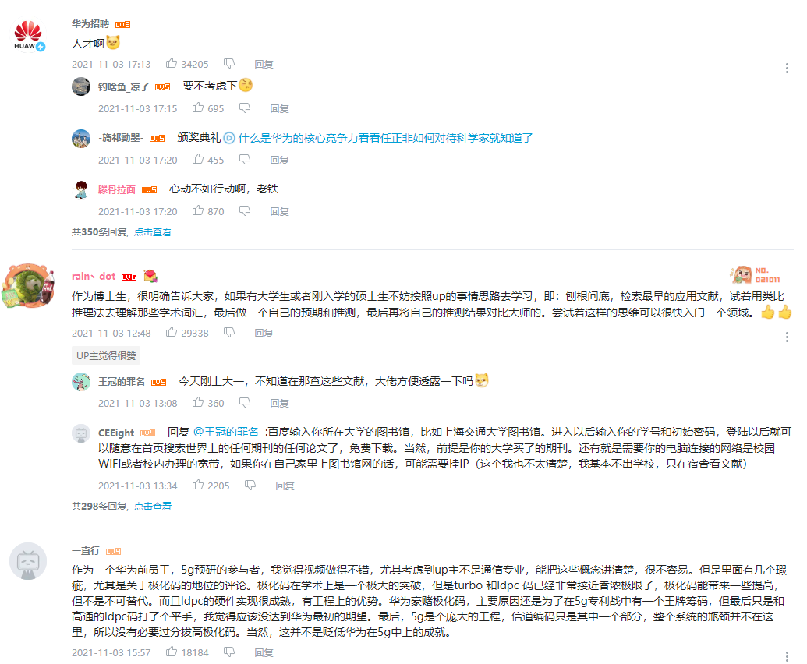The width and height of the screenshot is (807, 664).
Task: Like rain dot's comment with 29338 likes
Action: [x=172, y=332]
